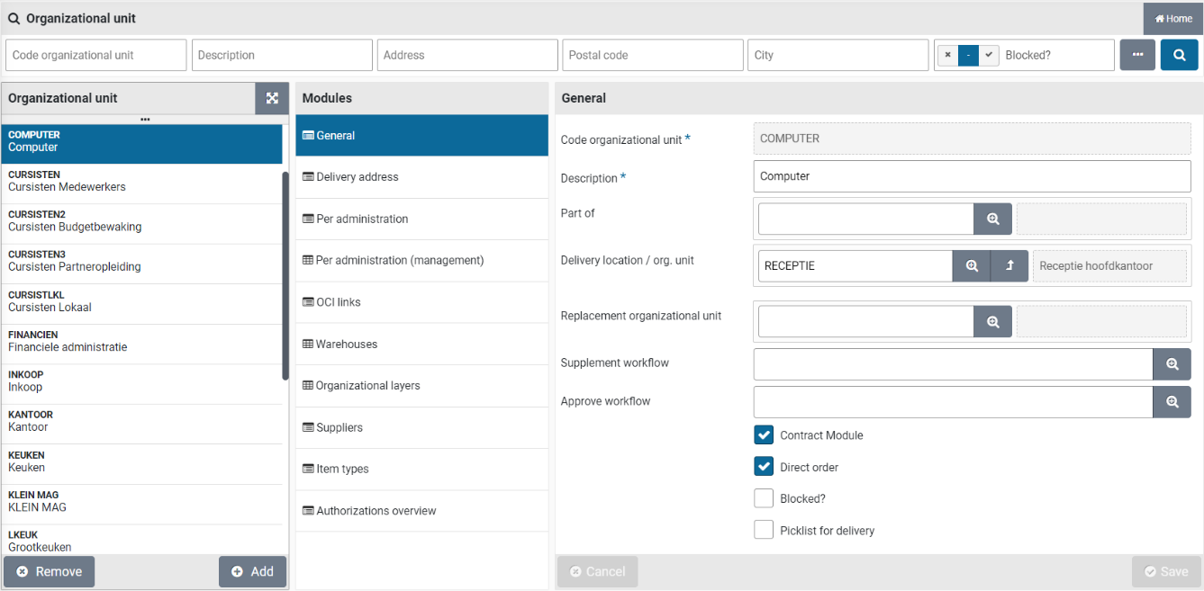Uncheck the Contract Module checkbox

[x=764, y=435]
